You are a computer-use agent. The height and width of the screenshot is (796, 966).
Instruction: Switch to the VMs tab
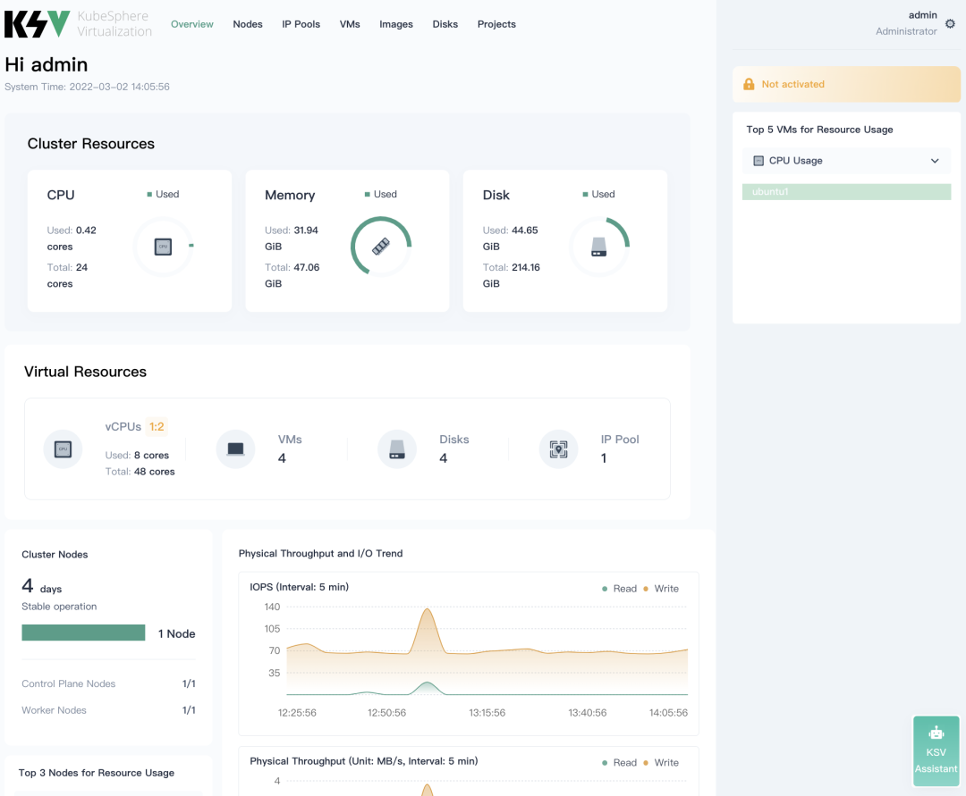pyautogui.click(x=350, y=24)
